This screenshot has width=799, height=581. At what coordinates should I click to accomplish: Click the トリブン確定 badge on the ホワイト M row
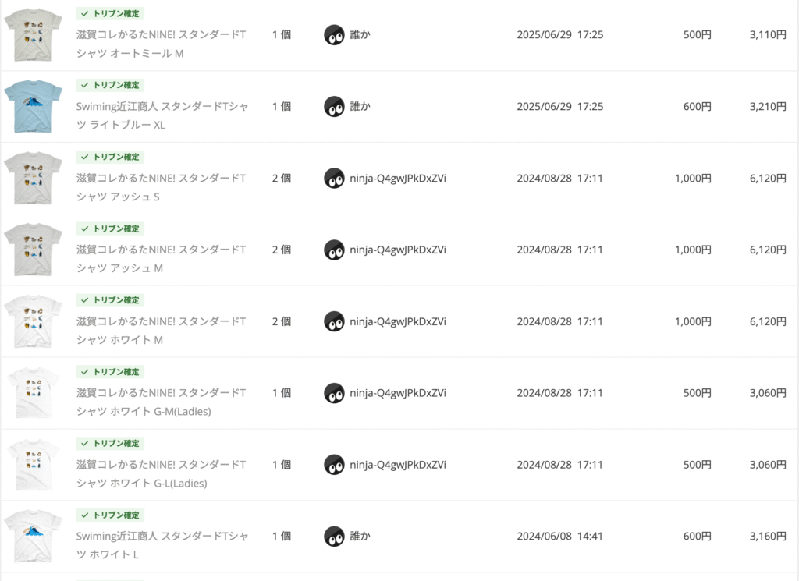point(110,300)
